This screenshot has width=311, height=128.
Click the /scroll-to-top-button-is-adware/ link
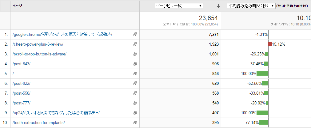(x=39, y=54)
